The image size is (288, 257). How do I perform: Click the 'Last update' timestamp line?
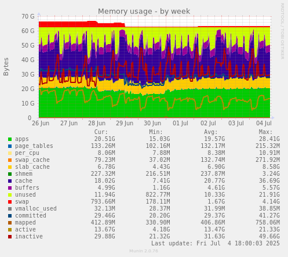coord(216,244)
